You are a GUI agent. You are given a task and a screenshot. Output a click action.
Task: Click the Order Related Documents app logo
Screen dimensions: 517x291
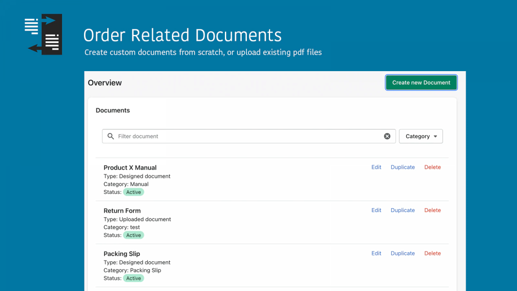click(x=43, y=34)
